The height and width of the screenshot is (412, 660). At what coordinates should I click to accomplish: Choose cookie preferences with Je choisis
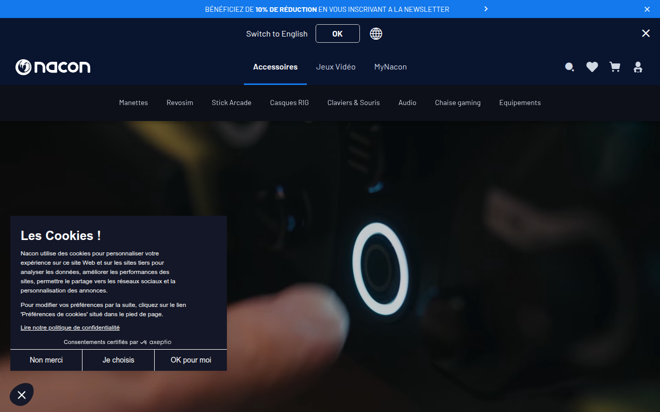click(119, 360)
